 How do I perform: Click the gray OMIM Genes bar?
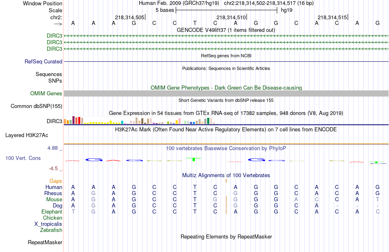pyautogui.click(x=226, y=93)
